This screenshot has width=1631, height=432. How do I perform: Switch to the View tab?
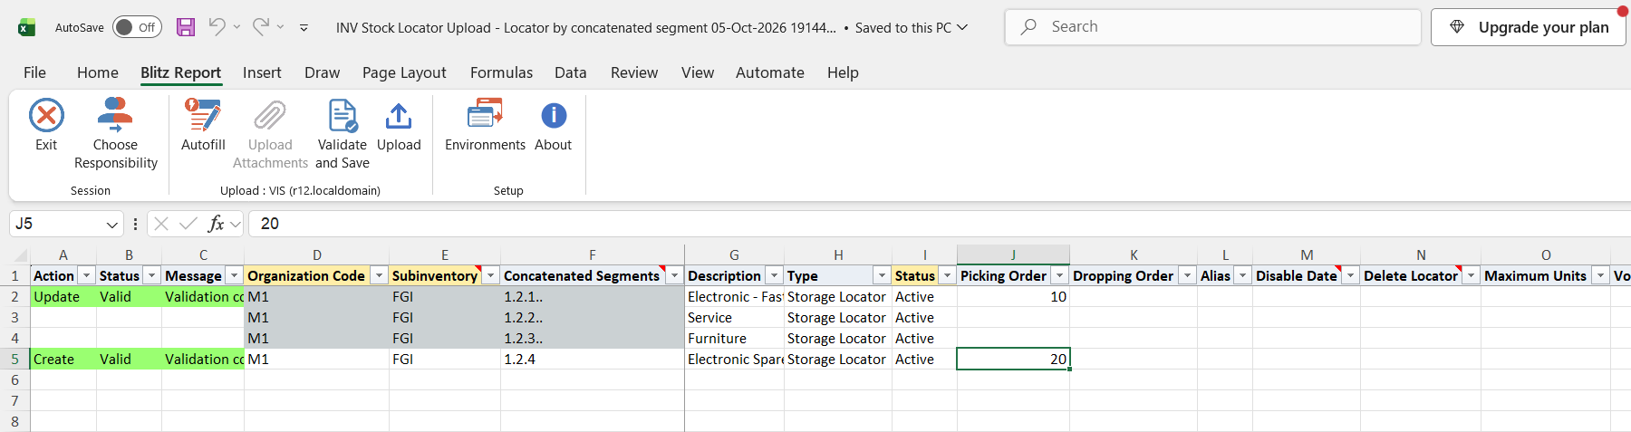(698, 72)
